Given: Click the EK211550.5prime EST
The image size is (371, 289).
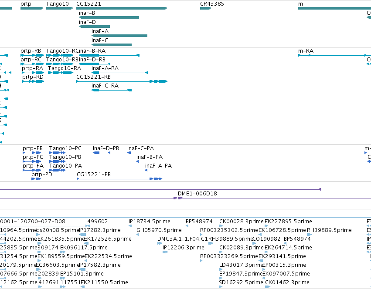Looking at the screenshot, I should point(104,282).
